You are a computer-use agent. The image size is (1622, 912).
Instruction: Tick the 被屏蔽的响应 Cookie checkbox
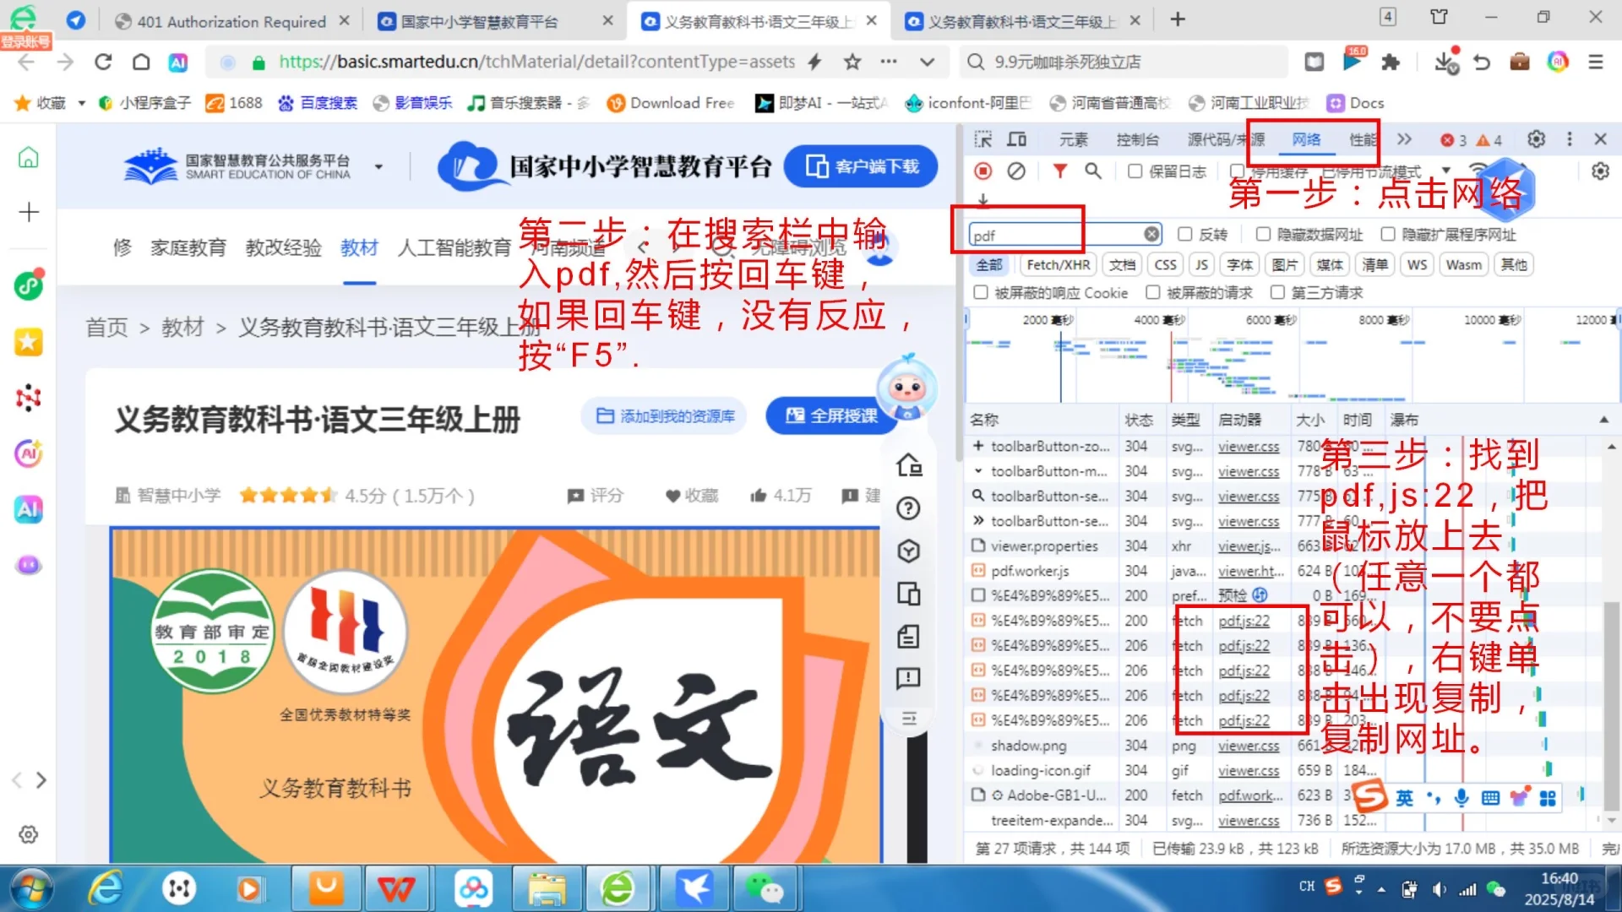tap(981, 292)
